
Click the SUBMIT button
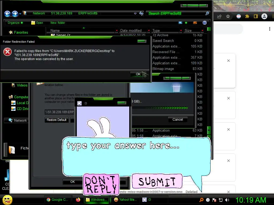(157, 181)
